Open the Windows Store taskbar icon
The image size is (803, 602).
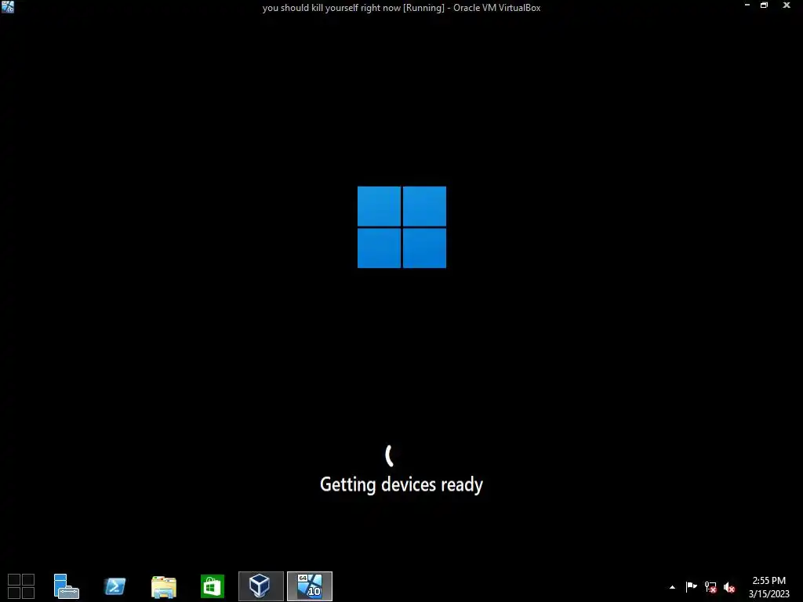(x=212, y=586)
